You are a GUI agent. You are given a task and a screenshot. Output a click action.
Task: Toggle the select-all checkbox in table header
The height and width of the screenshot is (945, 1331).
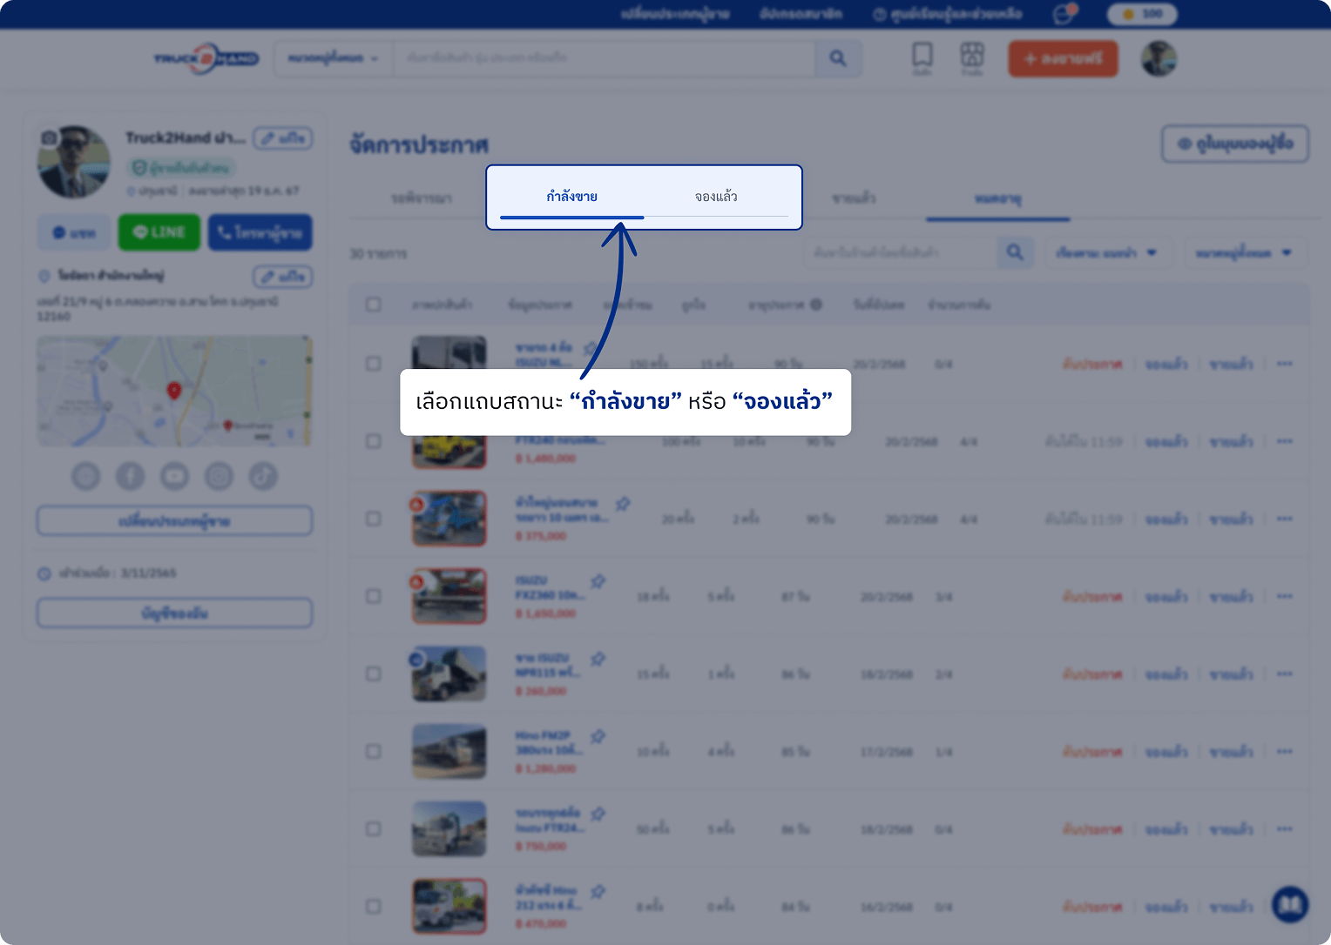pyautogui.click(x=374, y=305)
